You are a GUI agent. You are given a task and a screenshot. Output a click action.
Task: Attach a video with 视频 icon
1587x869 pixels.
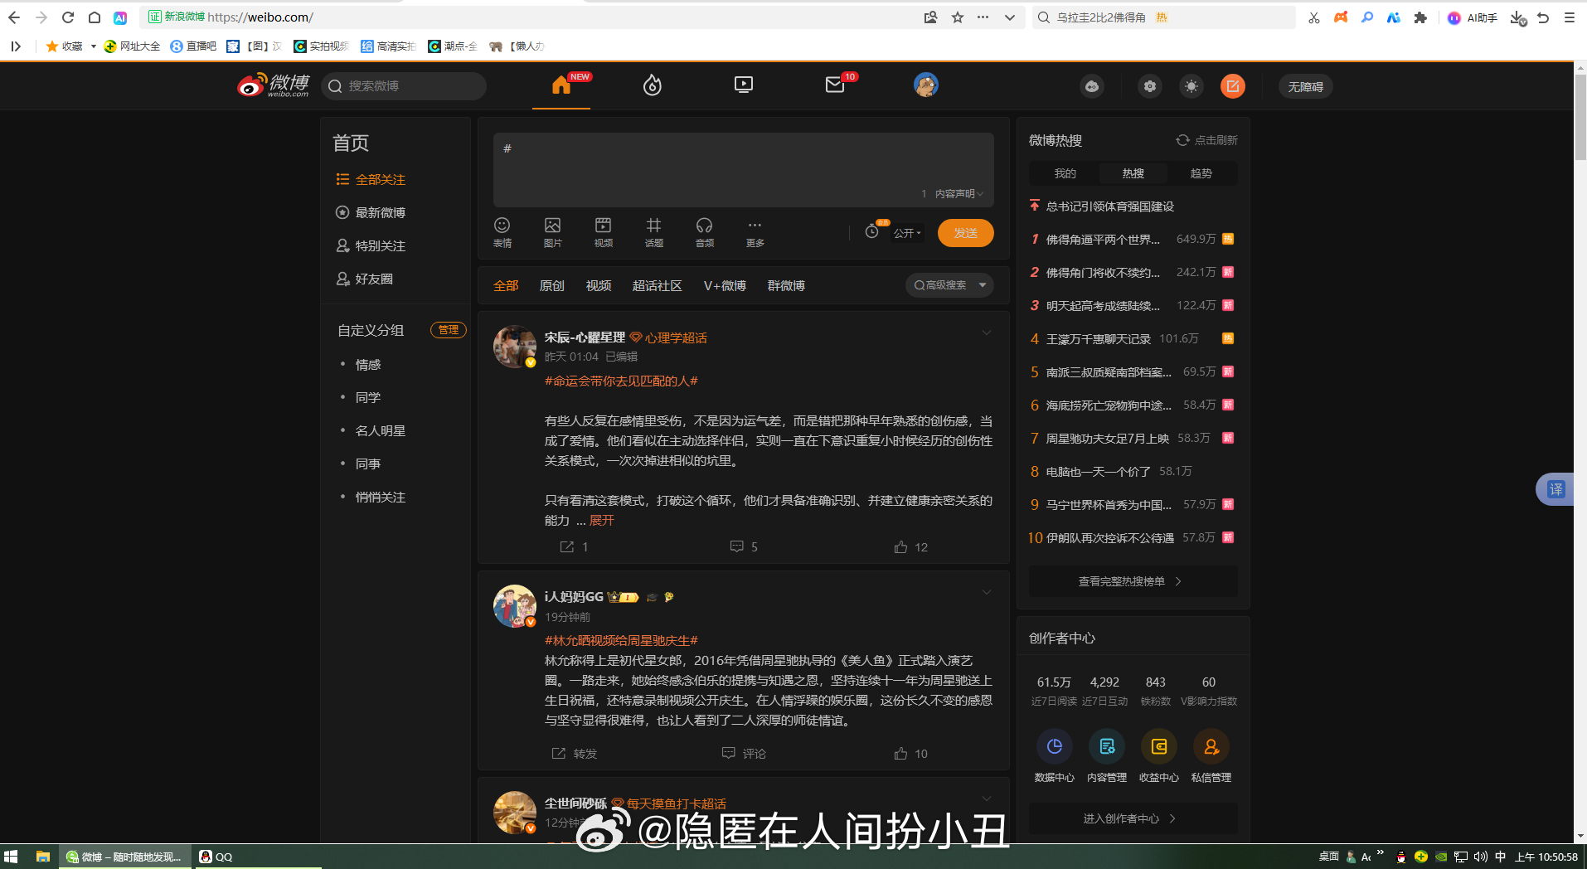[604, 232]
